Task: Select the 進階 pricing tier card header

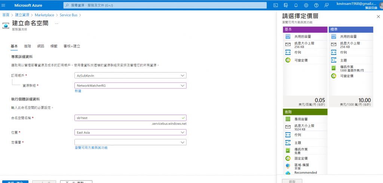Action: (305, 112)
